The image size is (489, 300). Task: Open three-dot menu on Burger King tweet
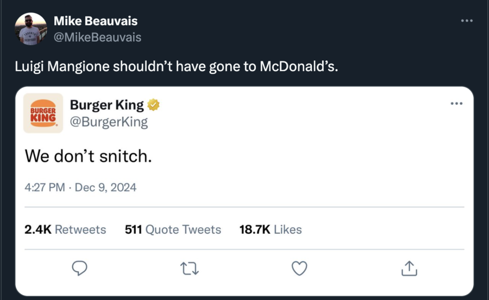click(x=456, y=103)
